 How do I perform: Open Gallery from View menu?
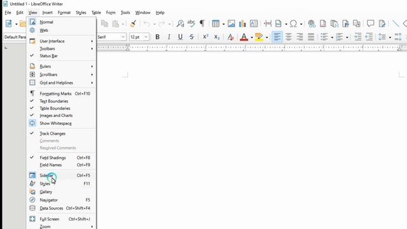point(61,192)
